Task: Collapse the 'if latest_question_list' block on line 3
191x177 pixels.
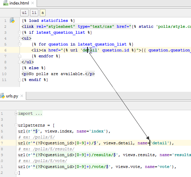Action: click(x=20, y=32)
